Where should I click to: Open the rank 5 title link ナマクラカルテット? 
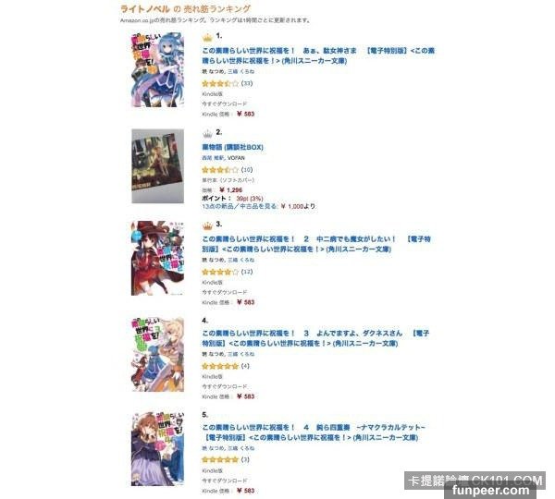pyautogui.click(x=314, y=432)
